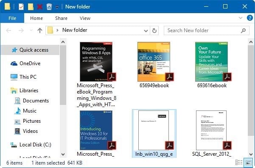Expand the address bar history dropdown
This screenshot has height=168, width=255.
coord(146,30)
